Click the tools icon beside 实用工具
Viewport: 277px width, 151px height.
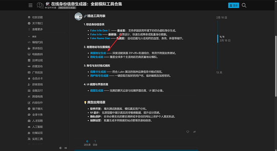point(29,139)
